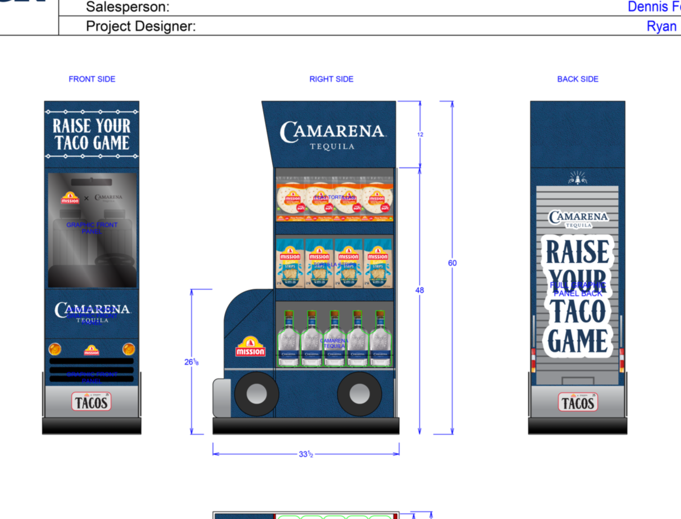Select the '26⅛' cab height dimension
Image resolution: width=681 pixels, height=519 pixels.
[x=191, y=362]
